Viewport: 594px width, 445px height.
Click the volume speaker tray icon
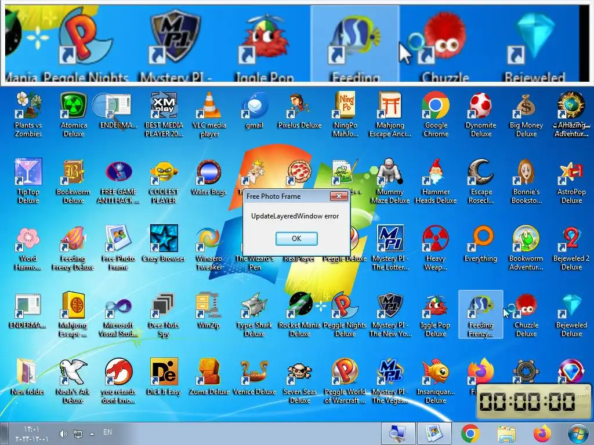coord(63,434)
